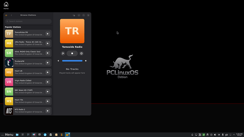This screenshot has height=137, width=244.
Task: Click the high volume speaker icon
Action: point(86,61)
